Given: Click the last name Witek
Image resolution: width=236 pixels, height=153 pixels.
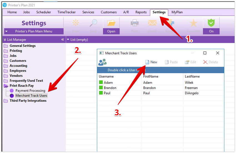Looking at the screenshot, I should pyautogui.click(x=189, y=83).
